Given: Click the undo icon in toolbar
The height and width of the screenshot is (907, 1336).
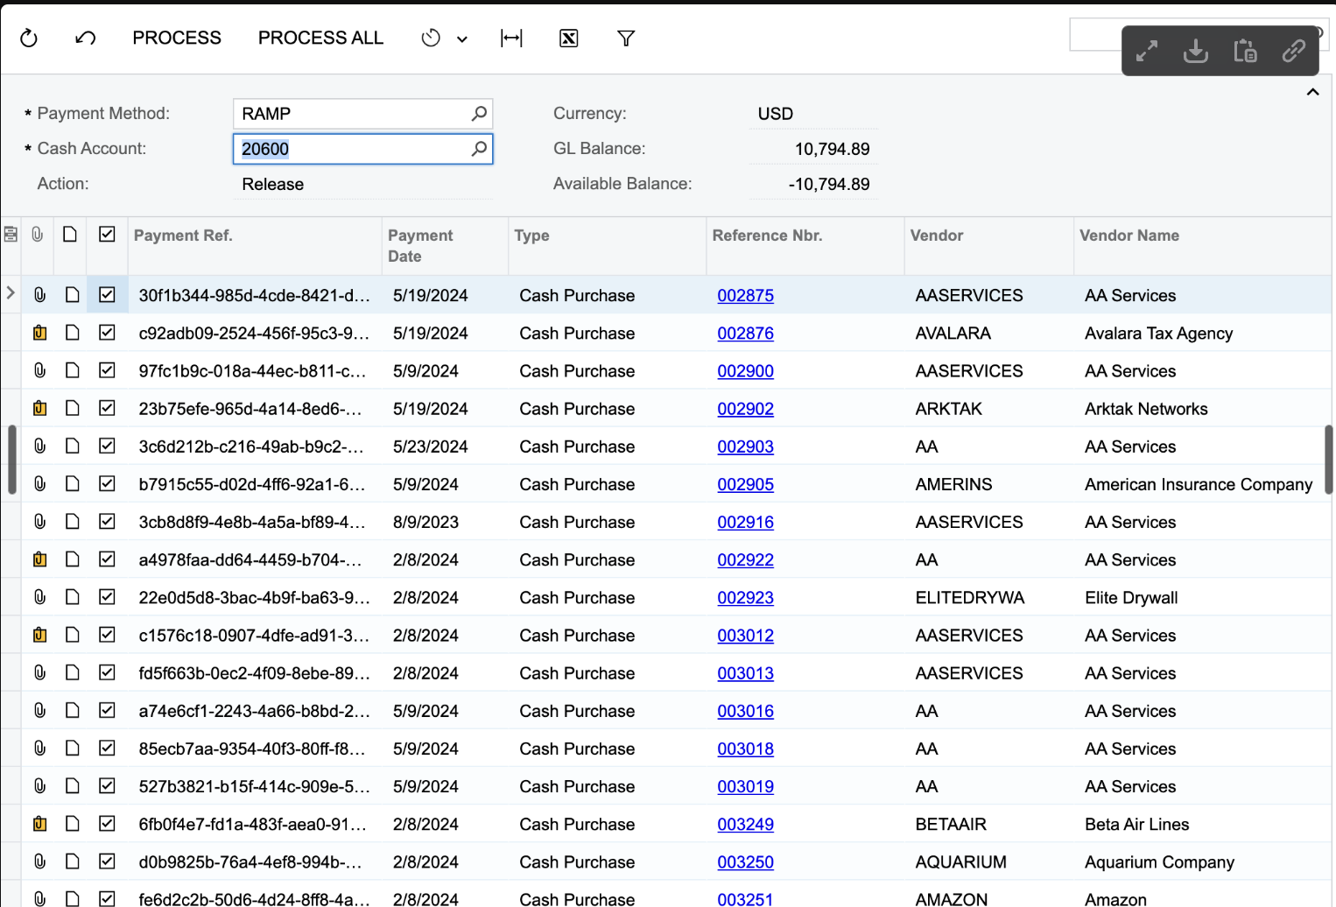Looking at the screenshot, I should [x=86, y=38].
